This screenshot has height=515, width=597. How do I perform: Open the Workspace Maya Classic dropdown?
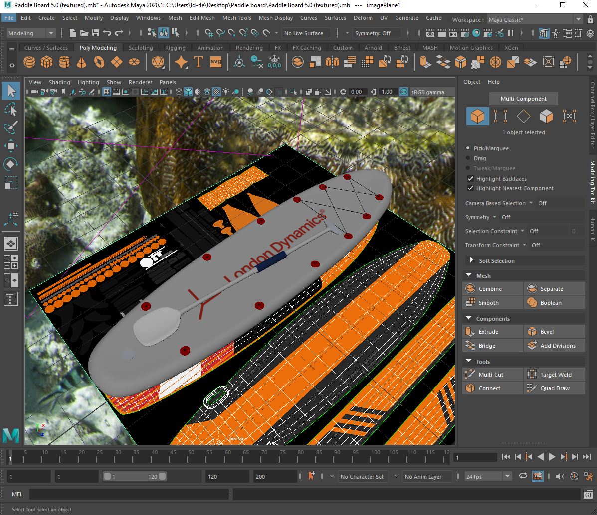tap(535, 20)
